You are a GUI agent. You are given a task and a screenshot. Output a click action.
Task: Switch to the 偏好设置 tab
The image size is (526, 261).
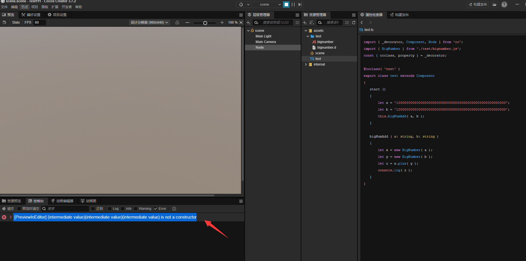click(x=31, y=15)
